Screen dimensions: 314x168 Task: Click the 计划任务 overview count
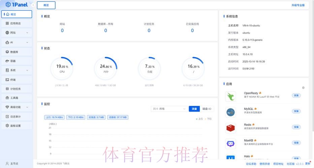tap(149, 31)
